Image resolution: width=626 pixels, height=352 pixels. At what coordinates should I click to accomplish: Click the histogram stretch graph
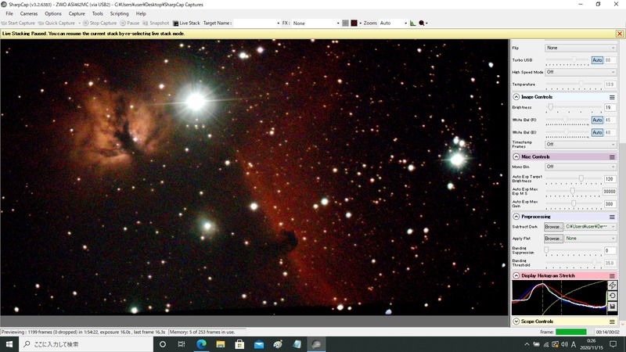(559, 297)
